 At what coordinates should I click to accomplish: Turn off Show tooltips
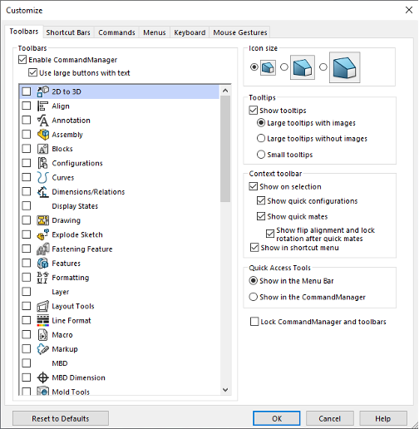[254, 111]
